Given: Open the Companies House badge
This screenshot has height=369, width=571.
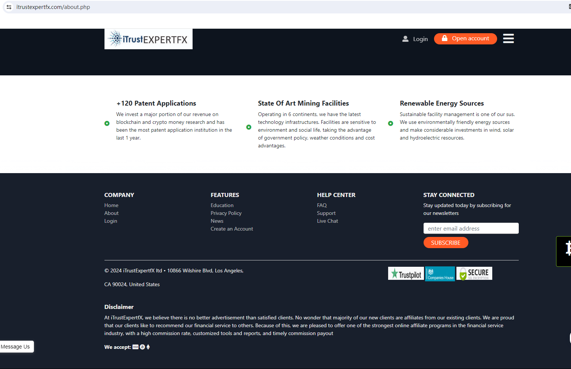Looking at the screenshot, I should 440,274.
